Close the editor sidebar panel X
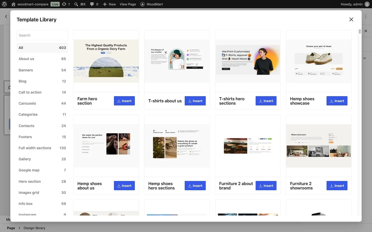This screenshot has height=232, width=372. click(x=366, y=31)
